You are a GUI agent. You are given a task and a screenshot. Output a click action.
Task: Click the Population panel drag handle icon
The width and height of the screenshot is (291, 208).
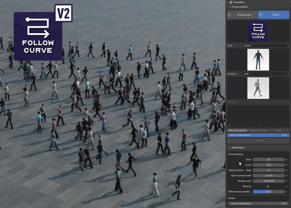coord(289,2)
